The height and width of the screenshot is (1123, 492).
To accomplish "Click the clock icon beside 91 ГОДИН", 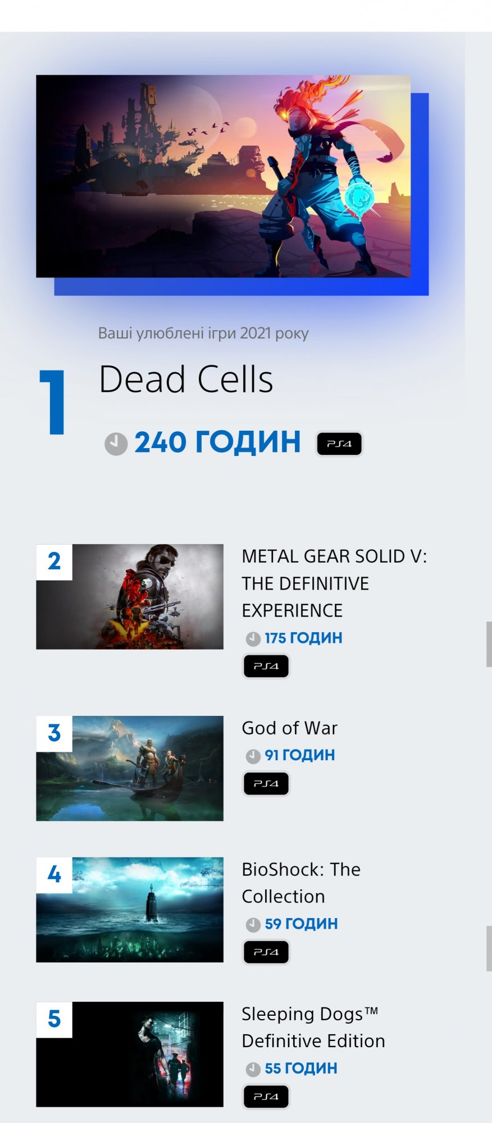I will 253,756.
